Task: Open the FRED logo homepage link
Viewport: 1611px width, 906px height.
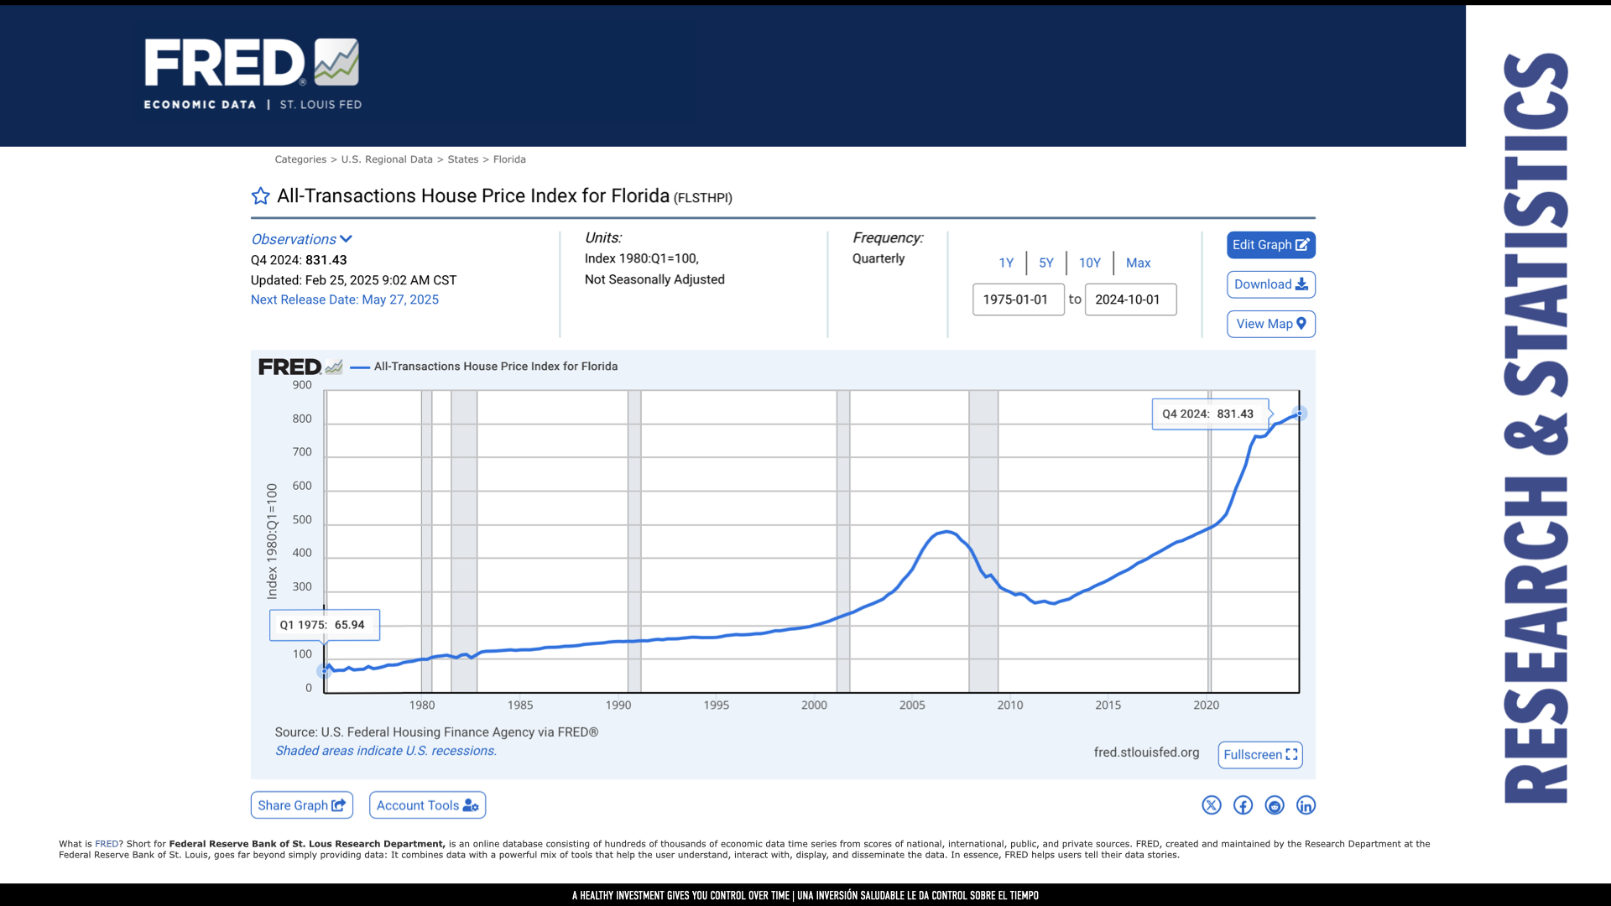Action: [x=253, y=74]
